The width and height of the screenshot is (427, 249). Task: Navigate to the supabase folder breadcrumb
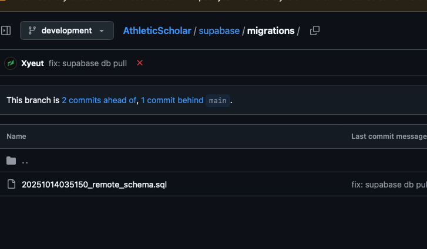[x=220, y=30]
